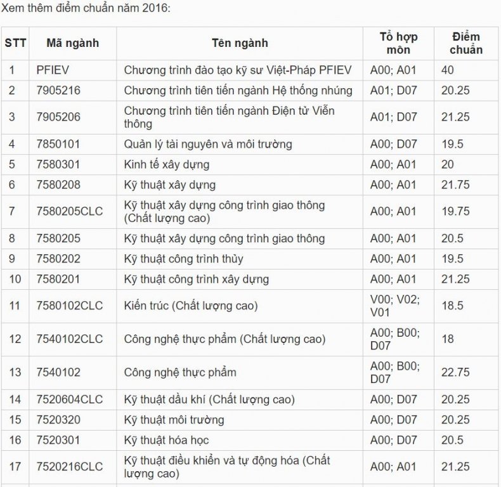Select Kinh tế xây dựng row name

[167, 165]
